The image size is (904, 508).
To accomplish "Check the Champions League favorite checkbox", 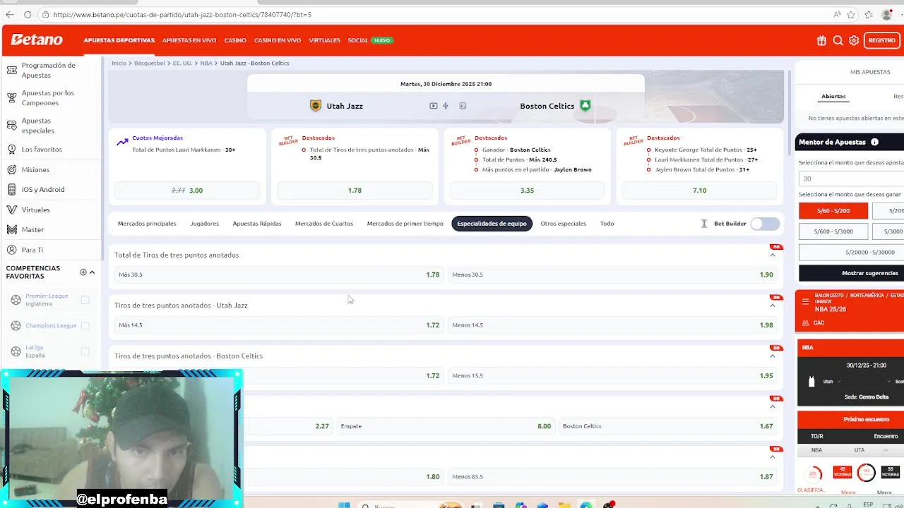I will (x=85, y=325).
